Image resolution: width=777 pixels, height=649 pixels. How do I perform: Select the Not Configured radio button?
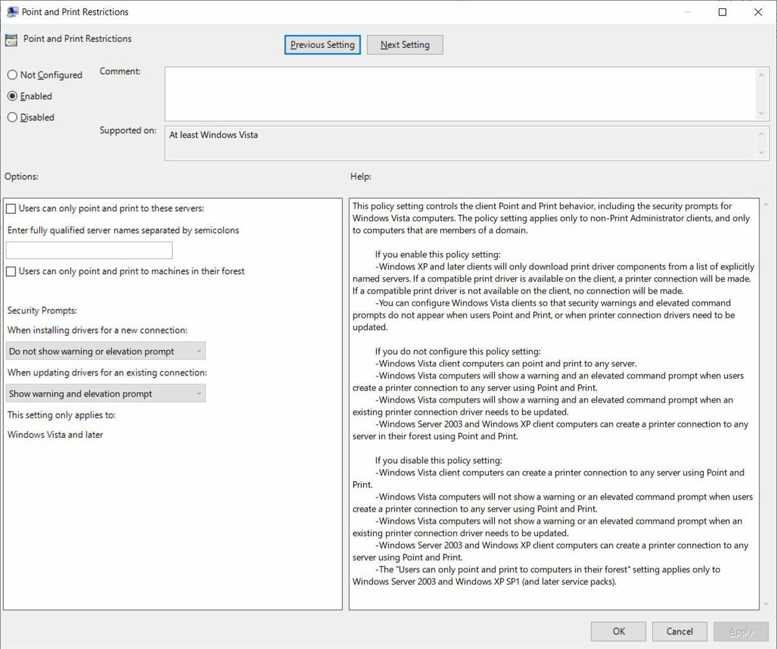(12, 74)
